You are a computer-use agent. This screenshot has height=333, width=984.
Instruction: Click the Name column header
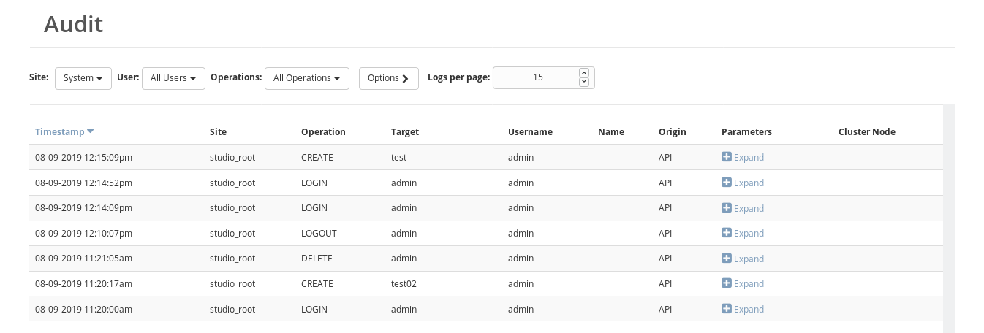click(611, 132)
